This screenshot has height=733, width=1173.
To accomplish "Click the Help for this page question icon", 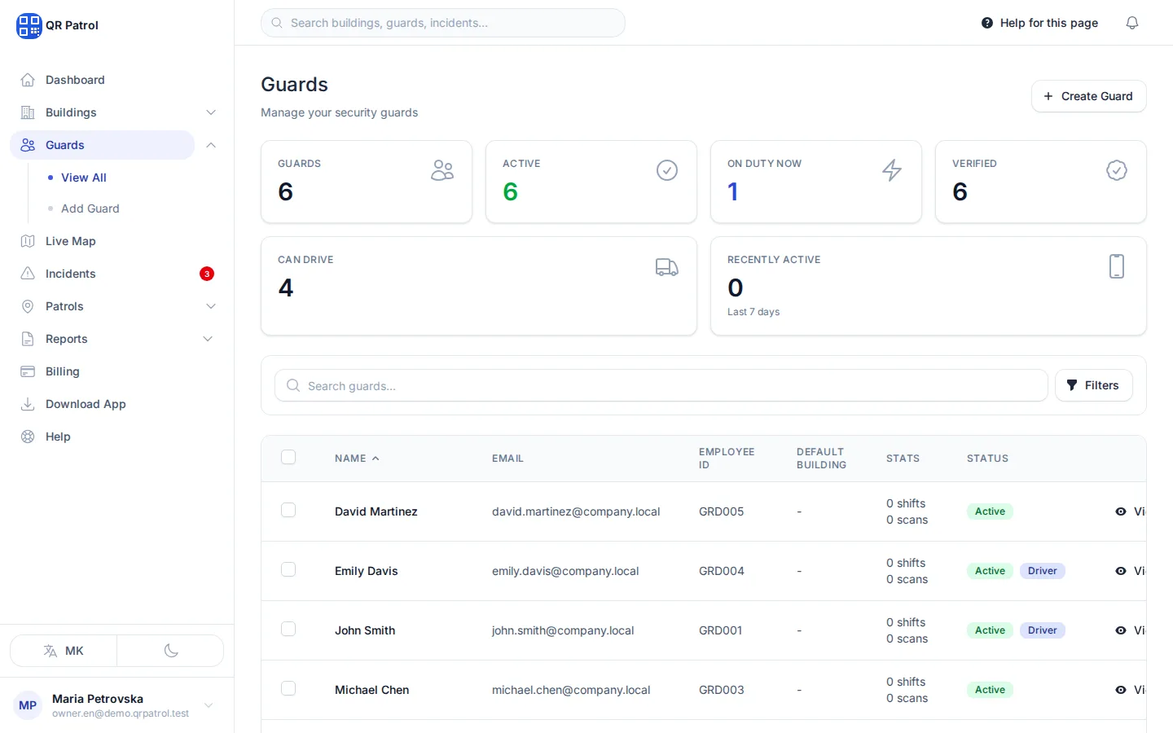I will 987,23.
